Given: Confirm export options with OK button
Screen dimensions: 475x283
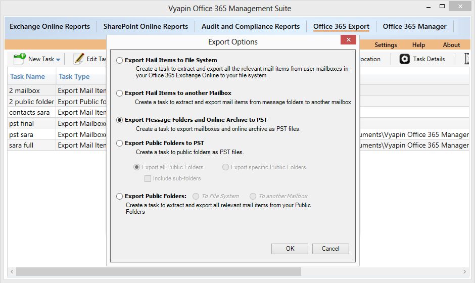Looking at the screenshot, I should point(290,249).
